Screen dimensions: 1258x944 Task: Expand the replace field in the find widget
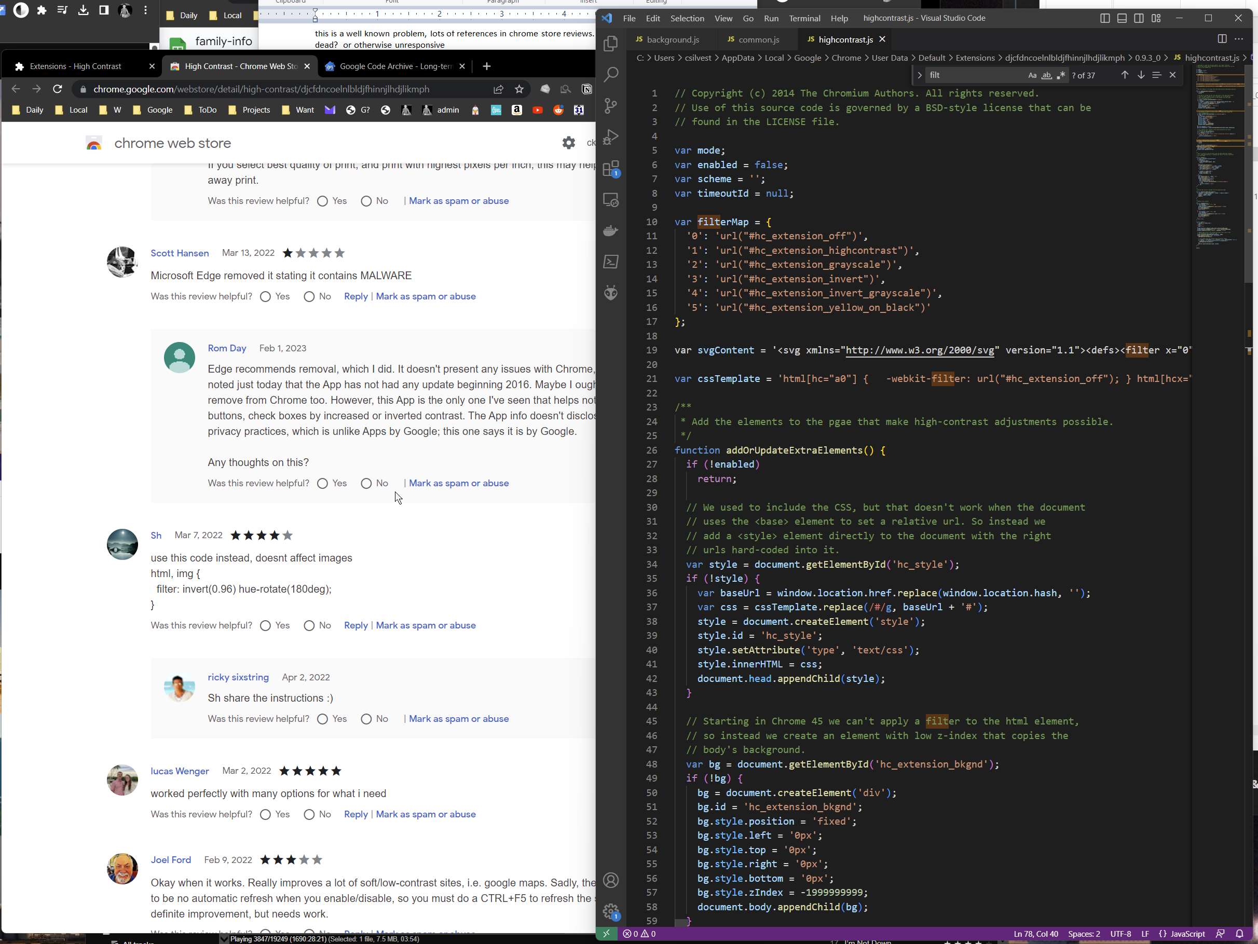click(920, 75)
